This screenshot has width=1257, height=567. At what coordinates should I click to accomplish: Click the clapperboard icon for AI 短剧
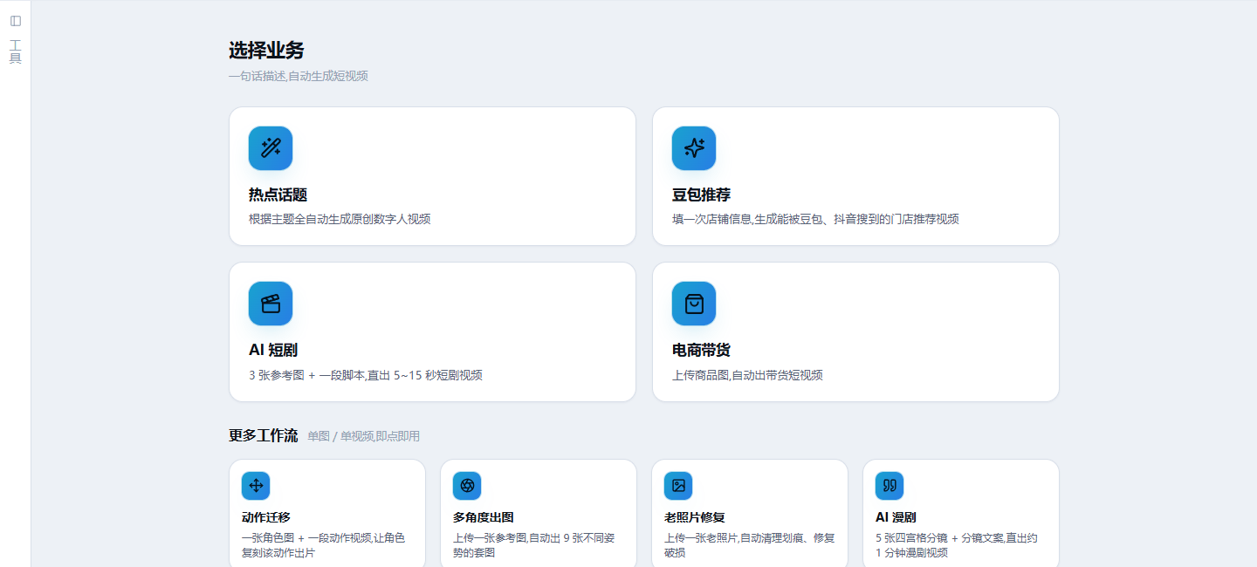(x=271, y=304)
